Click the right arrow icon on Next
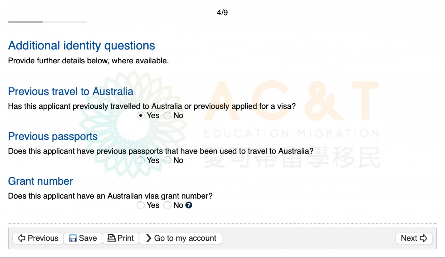 click(x=423, y=238)
